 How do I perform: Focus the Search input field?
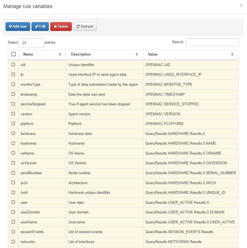pyautogui.click(x=212, y=42)
